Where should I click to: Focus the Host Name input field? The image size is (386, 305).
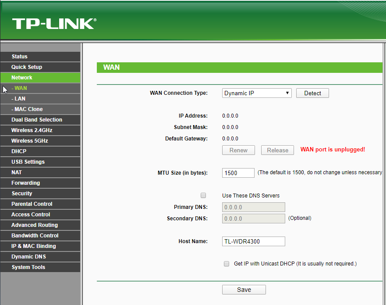[254, 241]
